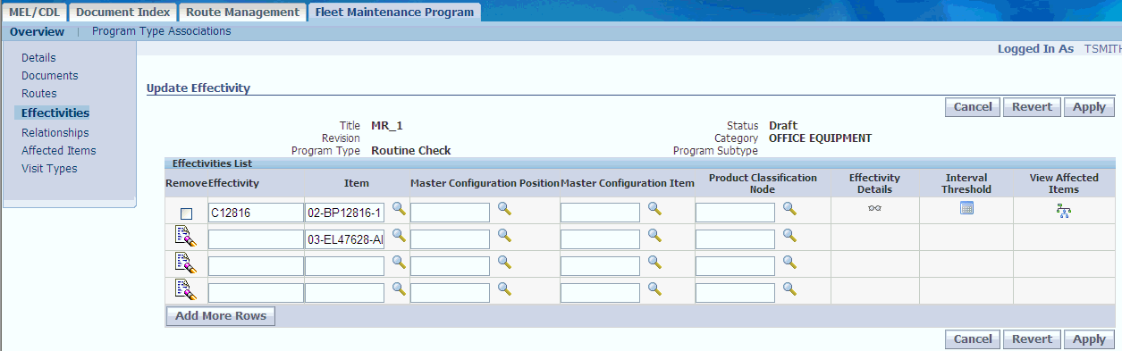1122x351 pixels.
Task: Search Master Configuration Item in 03-EL47628 row
Action: pyautogui.click(x=654, y=236)
